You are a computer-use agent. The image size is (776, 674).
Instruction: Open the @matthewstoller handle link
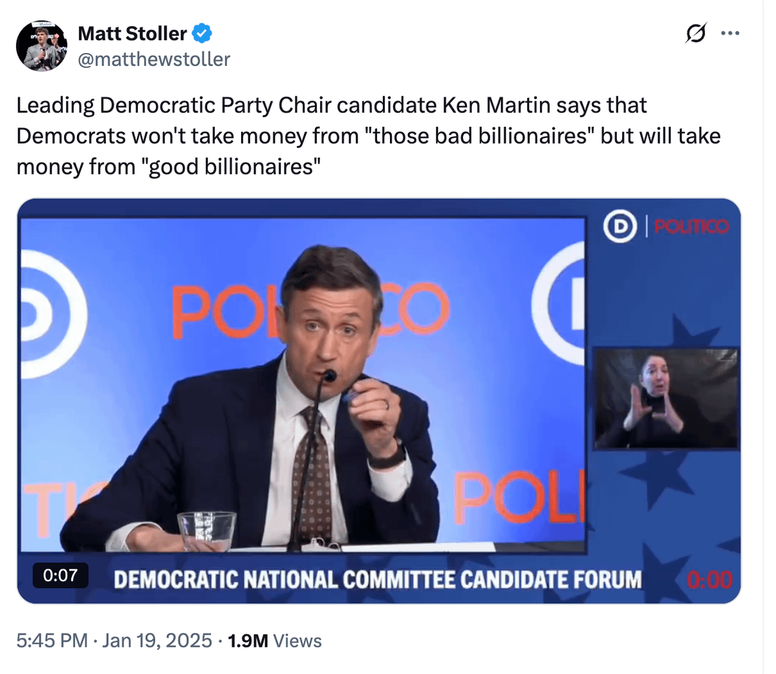(x=154, y=59)
